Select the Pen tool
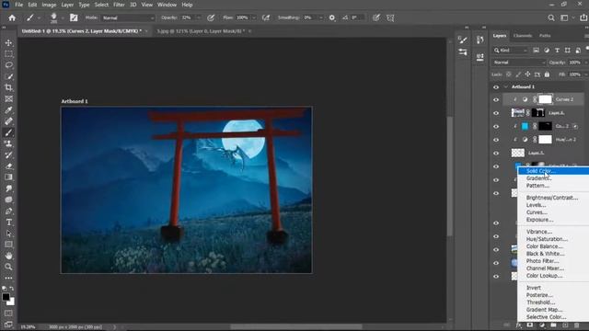The height and width of the screenshot is (331, 589). tap(8, 211)
